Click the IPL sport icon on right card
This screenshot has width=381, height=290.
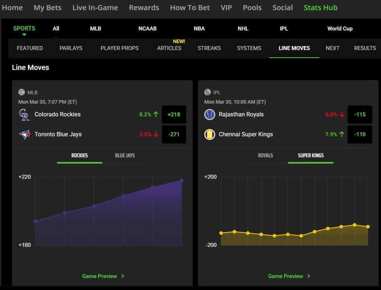click(207, 92)
